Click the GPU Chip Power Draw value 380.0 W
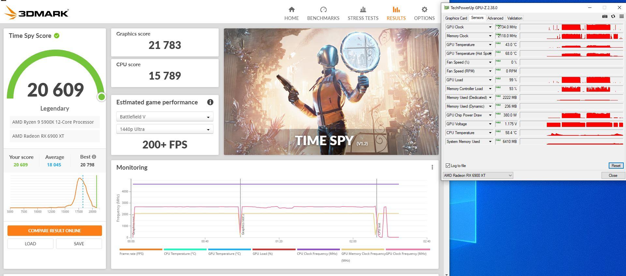This screenshot has width=626, height=276. [x=507, y=115]
